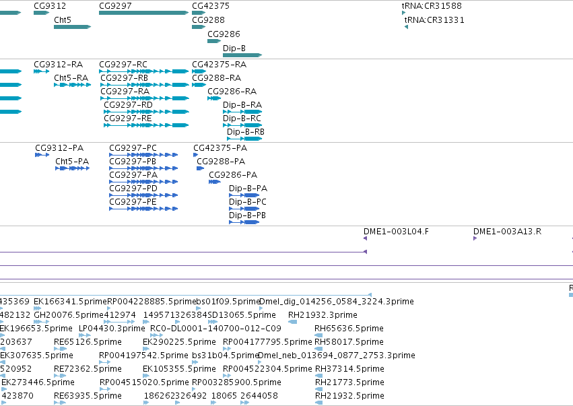This screenshot has width=573, height=406.
Task: Click the CG9297-RE transcript
Action: pyautogui.click(x=146, y=125)
